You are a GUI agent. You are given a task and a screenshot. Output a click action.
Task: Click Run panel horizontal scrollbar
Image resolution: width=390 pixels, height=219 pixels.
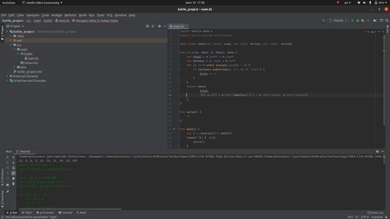[x=69, y=209]
